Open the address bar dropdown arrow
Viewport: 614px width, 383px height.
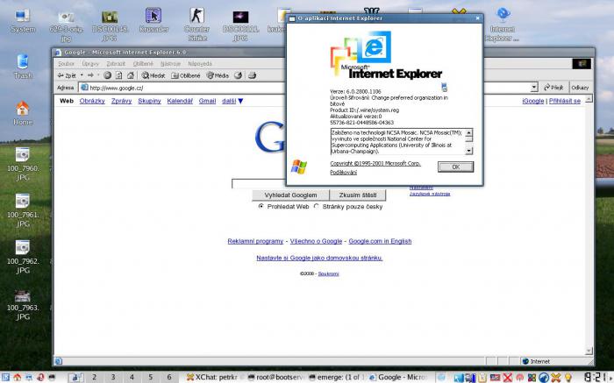click(x=534, y=88)
